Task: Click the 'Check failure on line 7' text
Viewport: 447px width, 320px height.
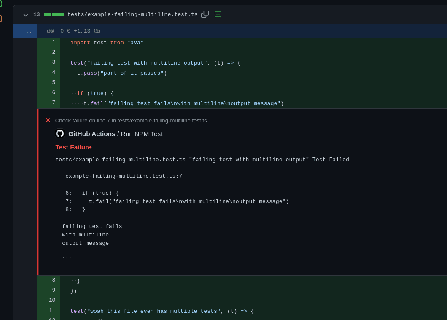Action: [x=131, y=120]
